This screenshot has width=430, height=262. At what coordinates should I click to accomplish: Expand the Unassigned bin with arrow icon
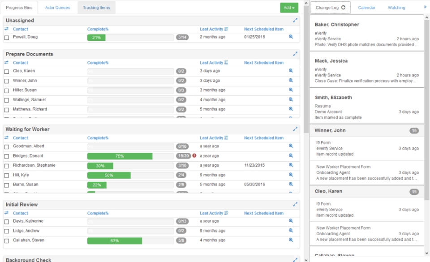(295, 20)
